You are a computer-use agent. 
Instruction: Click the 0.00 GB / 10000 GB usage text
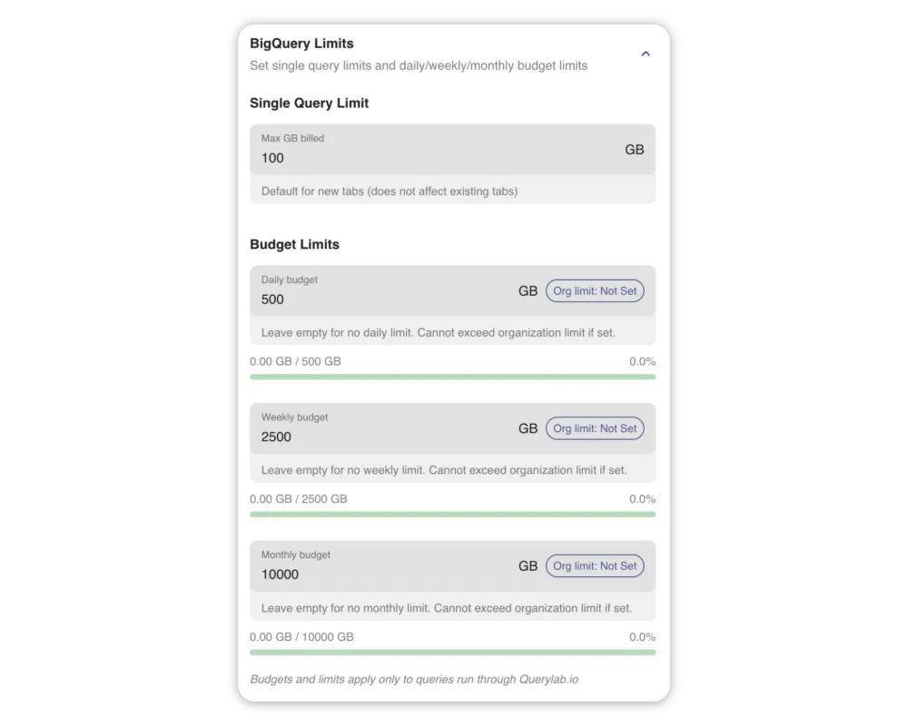click(x=301, y=637)
